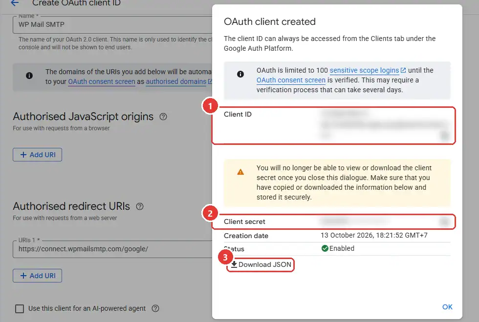The height and width of the screenshot is (322, 479).
Task: Open OAuth consent screen link in background page
Action: point(102,82)
